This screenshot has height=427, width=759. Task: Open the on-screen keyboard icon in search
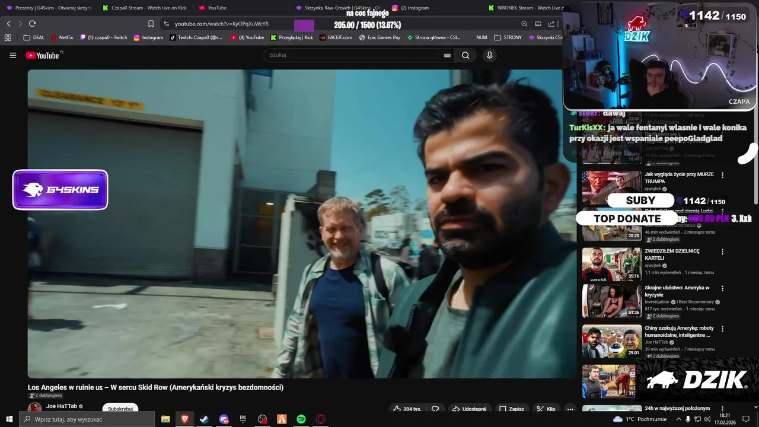[447, 55]
